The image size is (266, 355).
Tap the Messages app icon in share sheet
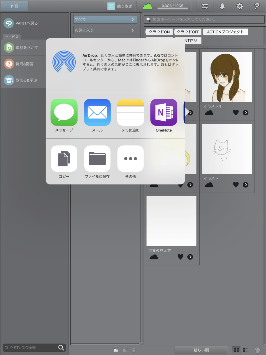click(64, 112)
